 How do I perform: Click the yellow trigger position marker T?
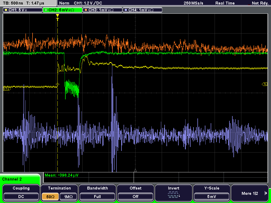point(57,18)
